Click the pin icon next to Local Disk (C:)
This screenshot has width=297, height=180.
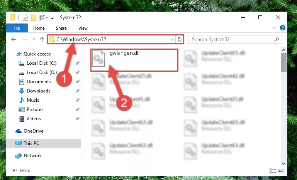coord(78,63)
